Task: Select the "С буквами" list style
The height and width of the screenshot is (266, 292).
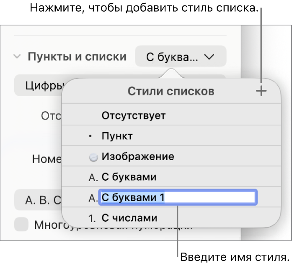Action: (x=171, y=176)
